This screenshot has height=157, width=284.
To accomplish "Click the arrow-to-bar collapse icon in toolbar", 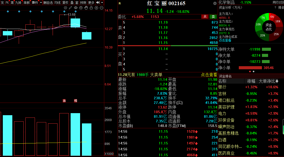I will click(x=98, y=3).
